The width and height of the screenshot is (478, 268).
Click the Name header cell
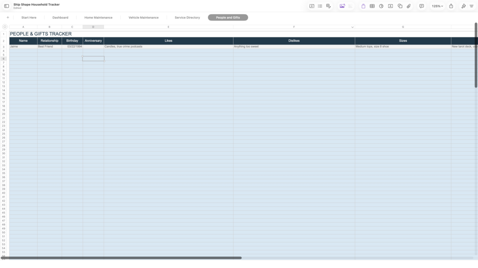point(23,41)
